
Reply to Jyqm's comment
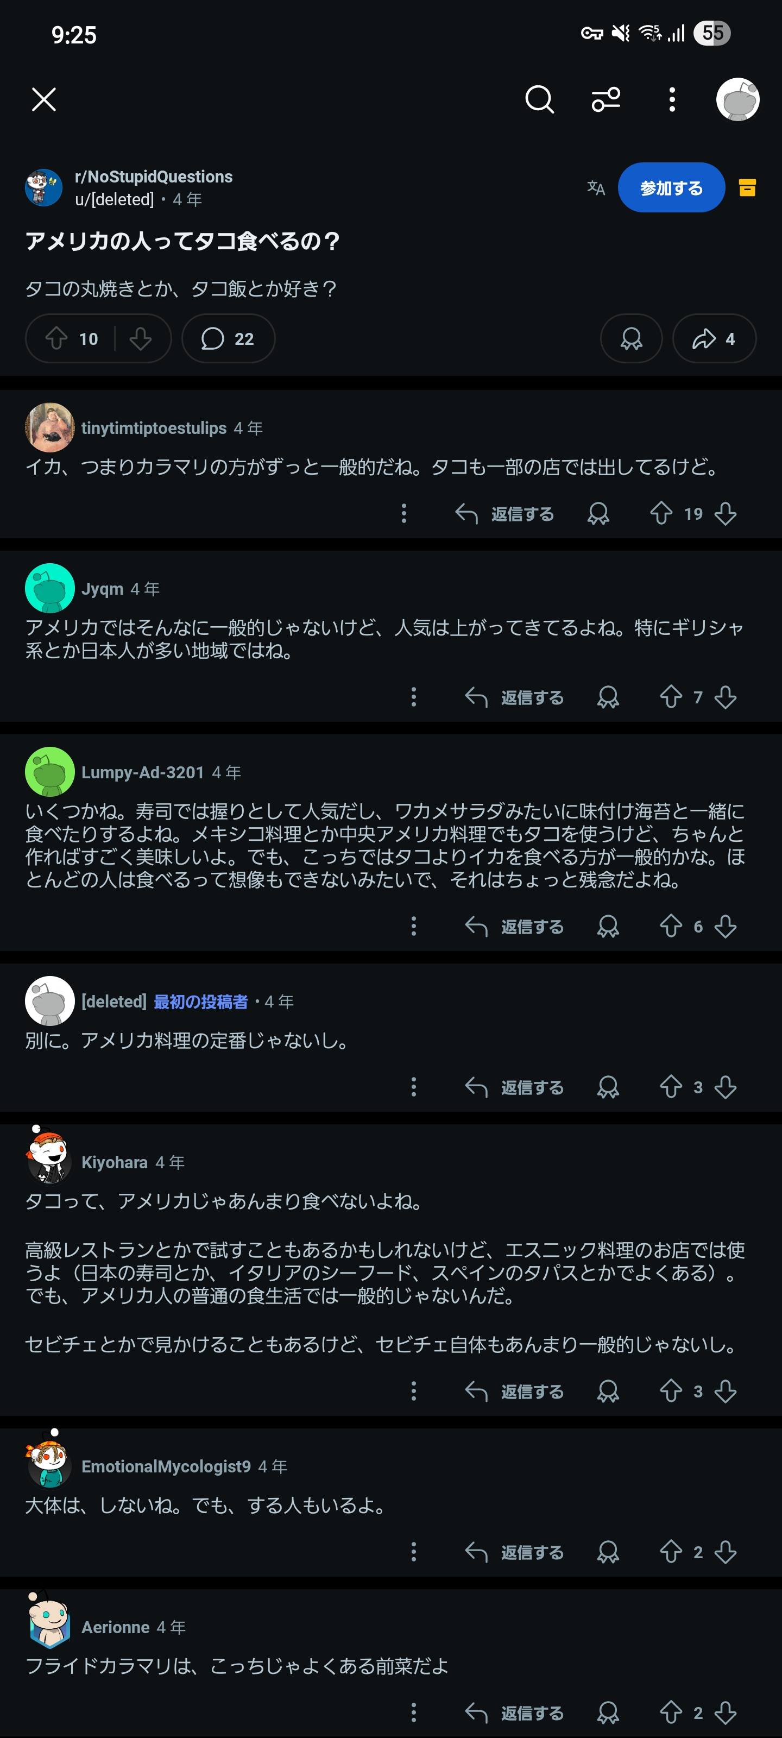(x=515, y=697)
